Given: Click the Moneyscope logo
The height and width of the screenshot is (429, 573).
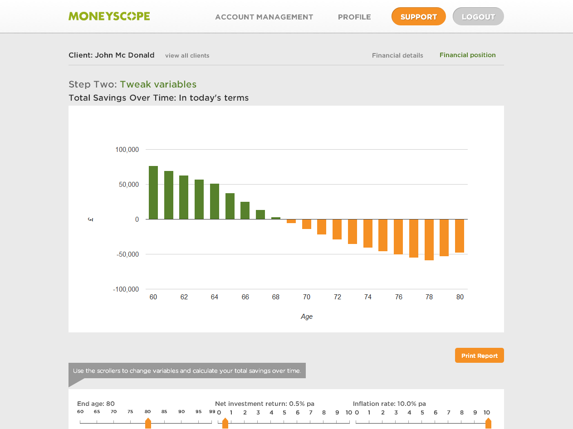Looking at the screenshot, I should pyautogui.click(x=109, y=16).
